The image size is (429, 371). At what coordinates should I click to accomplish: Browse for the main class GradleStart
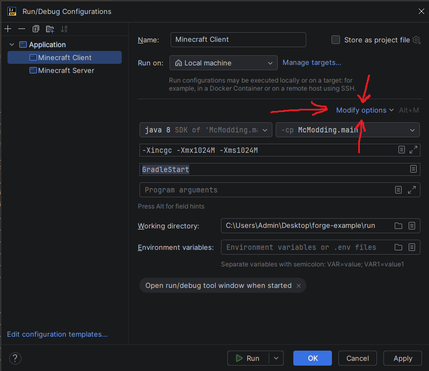point(413,169)
